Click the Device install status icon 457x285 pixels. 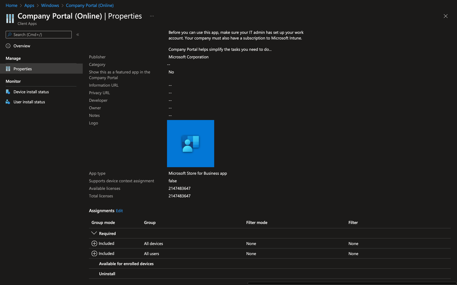(8, 92)
